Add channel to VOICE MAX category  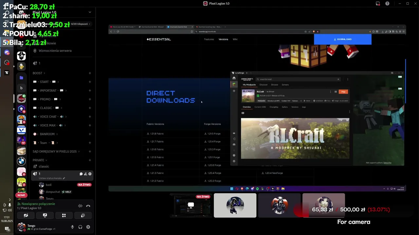pyautogui.click(x=90, y=125)
